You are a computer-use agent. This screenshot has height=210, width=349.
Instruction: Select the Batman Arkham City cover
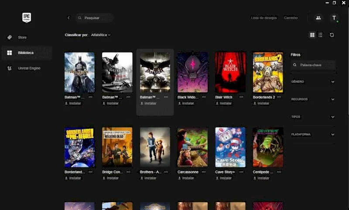(x=117, y=72)
